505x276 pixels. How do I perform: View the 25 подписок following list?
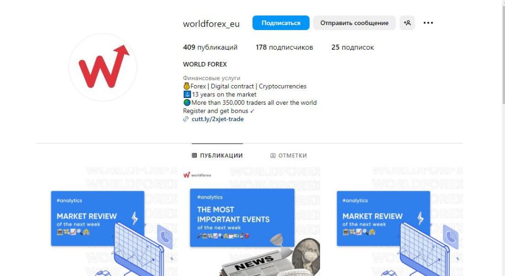point(353,47)
